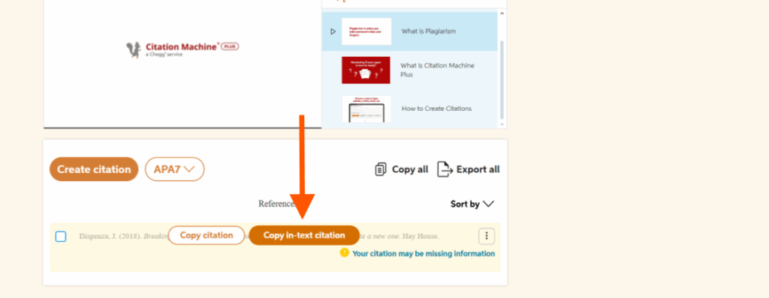This screenshot has width=769, height=298.
Task: Click the chevron arrow next to Sort by
Action: pyautogui.click(x=488, y=204)
